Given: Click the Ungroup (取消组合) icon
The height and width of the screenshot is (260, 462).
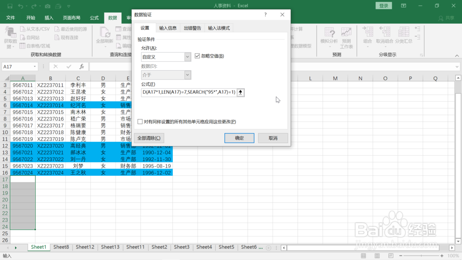Looking at the screenshot, I should (384, 37).
